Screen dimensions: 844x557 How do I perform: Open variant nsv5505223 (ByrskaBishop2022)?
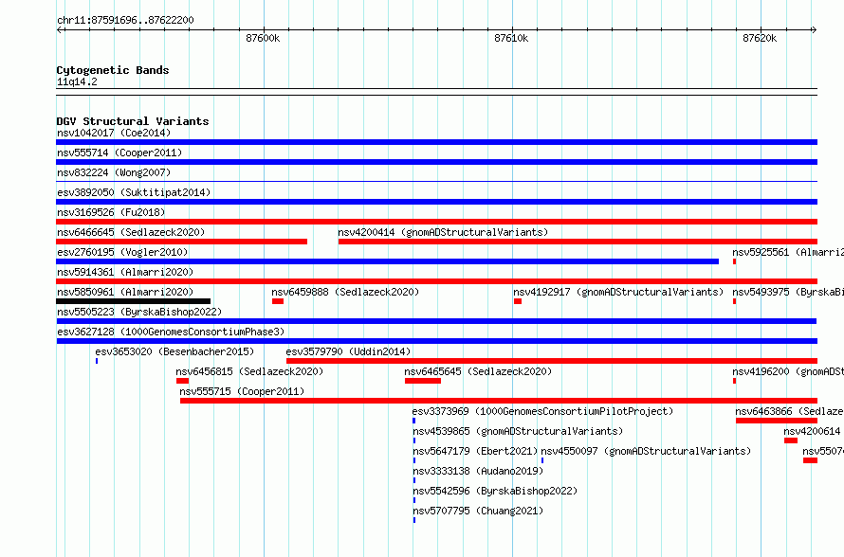(436, 321)
